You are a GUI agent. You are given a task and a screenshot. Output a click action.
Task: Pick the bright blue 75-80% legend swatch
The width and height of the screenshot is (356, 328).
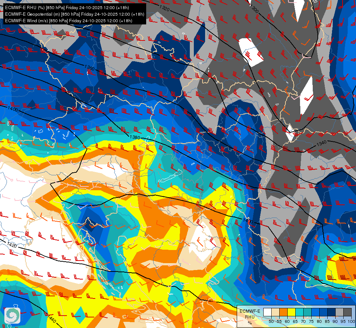(316, 312)
